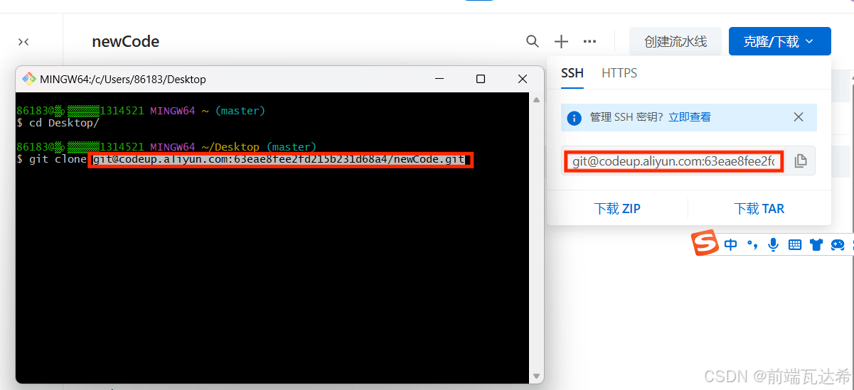This screenshot has height=390, width=854.
Task: Click the terminal title bar text
Action: 124,79
